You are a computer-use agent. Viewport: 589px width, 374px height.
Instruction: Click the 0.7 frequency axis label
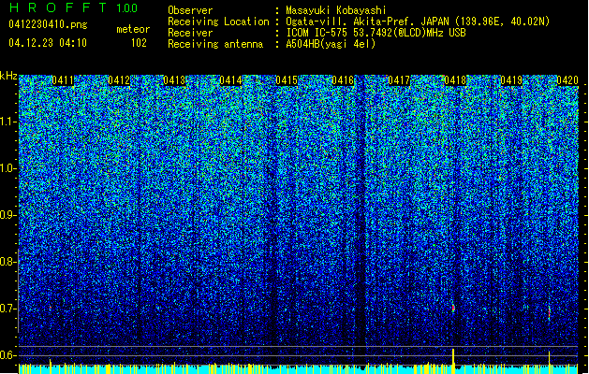point(8,309)
